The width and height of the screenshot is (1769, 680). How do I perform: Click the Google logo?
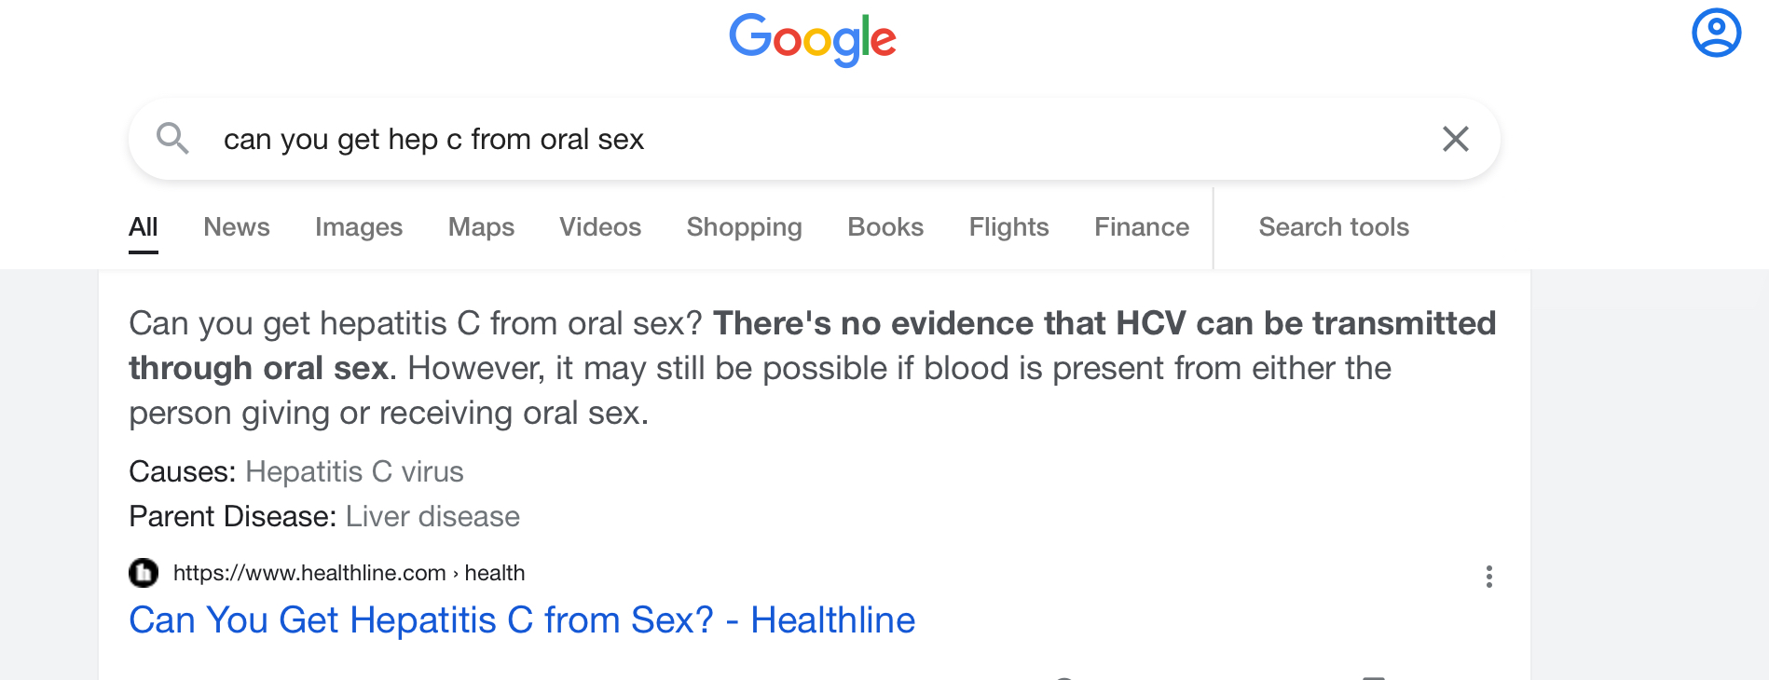(x=812, y=39)
